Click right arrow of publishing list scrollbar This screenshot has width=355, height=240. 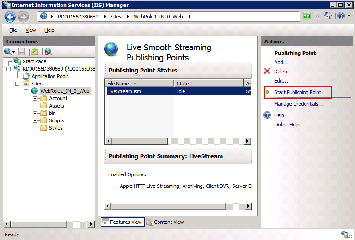[247, 141]
